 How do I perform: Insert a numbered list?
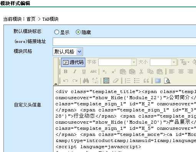pos(128,81)
